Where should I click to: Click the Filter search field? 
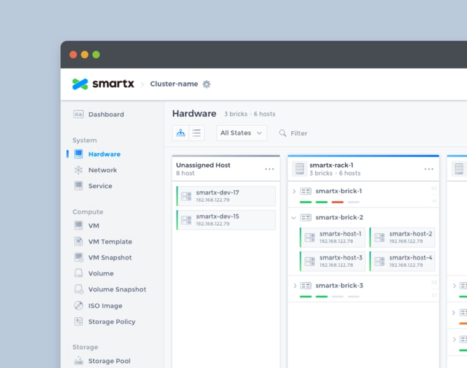click(299, 133)
